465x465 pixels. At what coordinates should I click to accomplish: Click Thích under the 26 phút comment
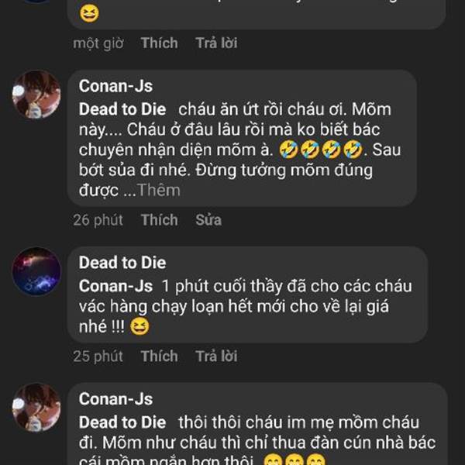coord(159,220)
